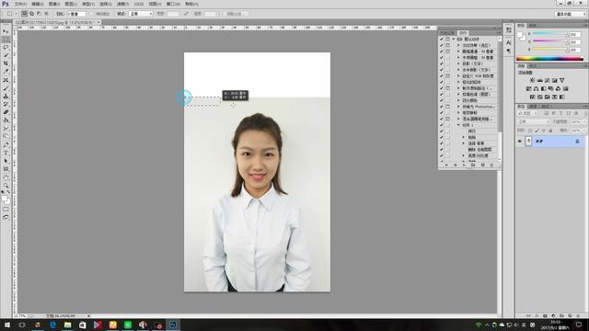Image resolution: width=589 pixels, height=331 pixels.
Task: Click the feather value input field
Action: [76, 14]
